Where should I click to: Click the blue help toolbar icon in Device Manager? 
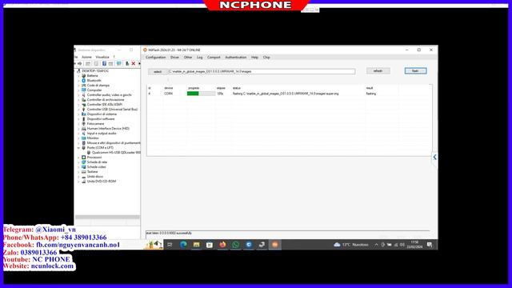click(x=104, y=64)
